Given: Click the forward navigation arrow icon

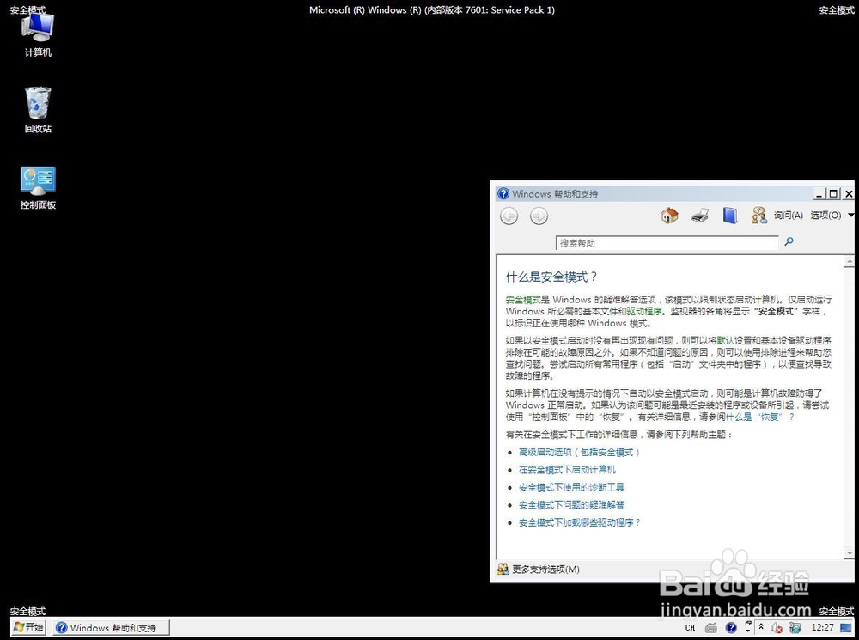Looking at the screenshot, I should pyautogui.click(x=539, y=216).
